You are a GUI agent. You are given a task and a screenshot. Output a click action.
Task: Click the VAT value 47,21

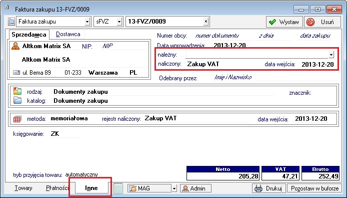[x=290, y=176]
